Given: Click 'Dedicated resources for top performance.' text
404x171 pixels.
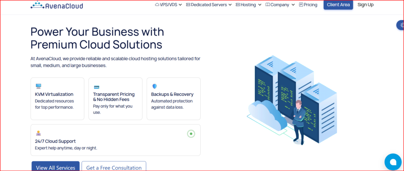Looking at the screenshot, I should pyautogui.click(x=54, y=104).
